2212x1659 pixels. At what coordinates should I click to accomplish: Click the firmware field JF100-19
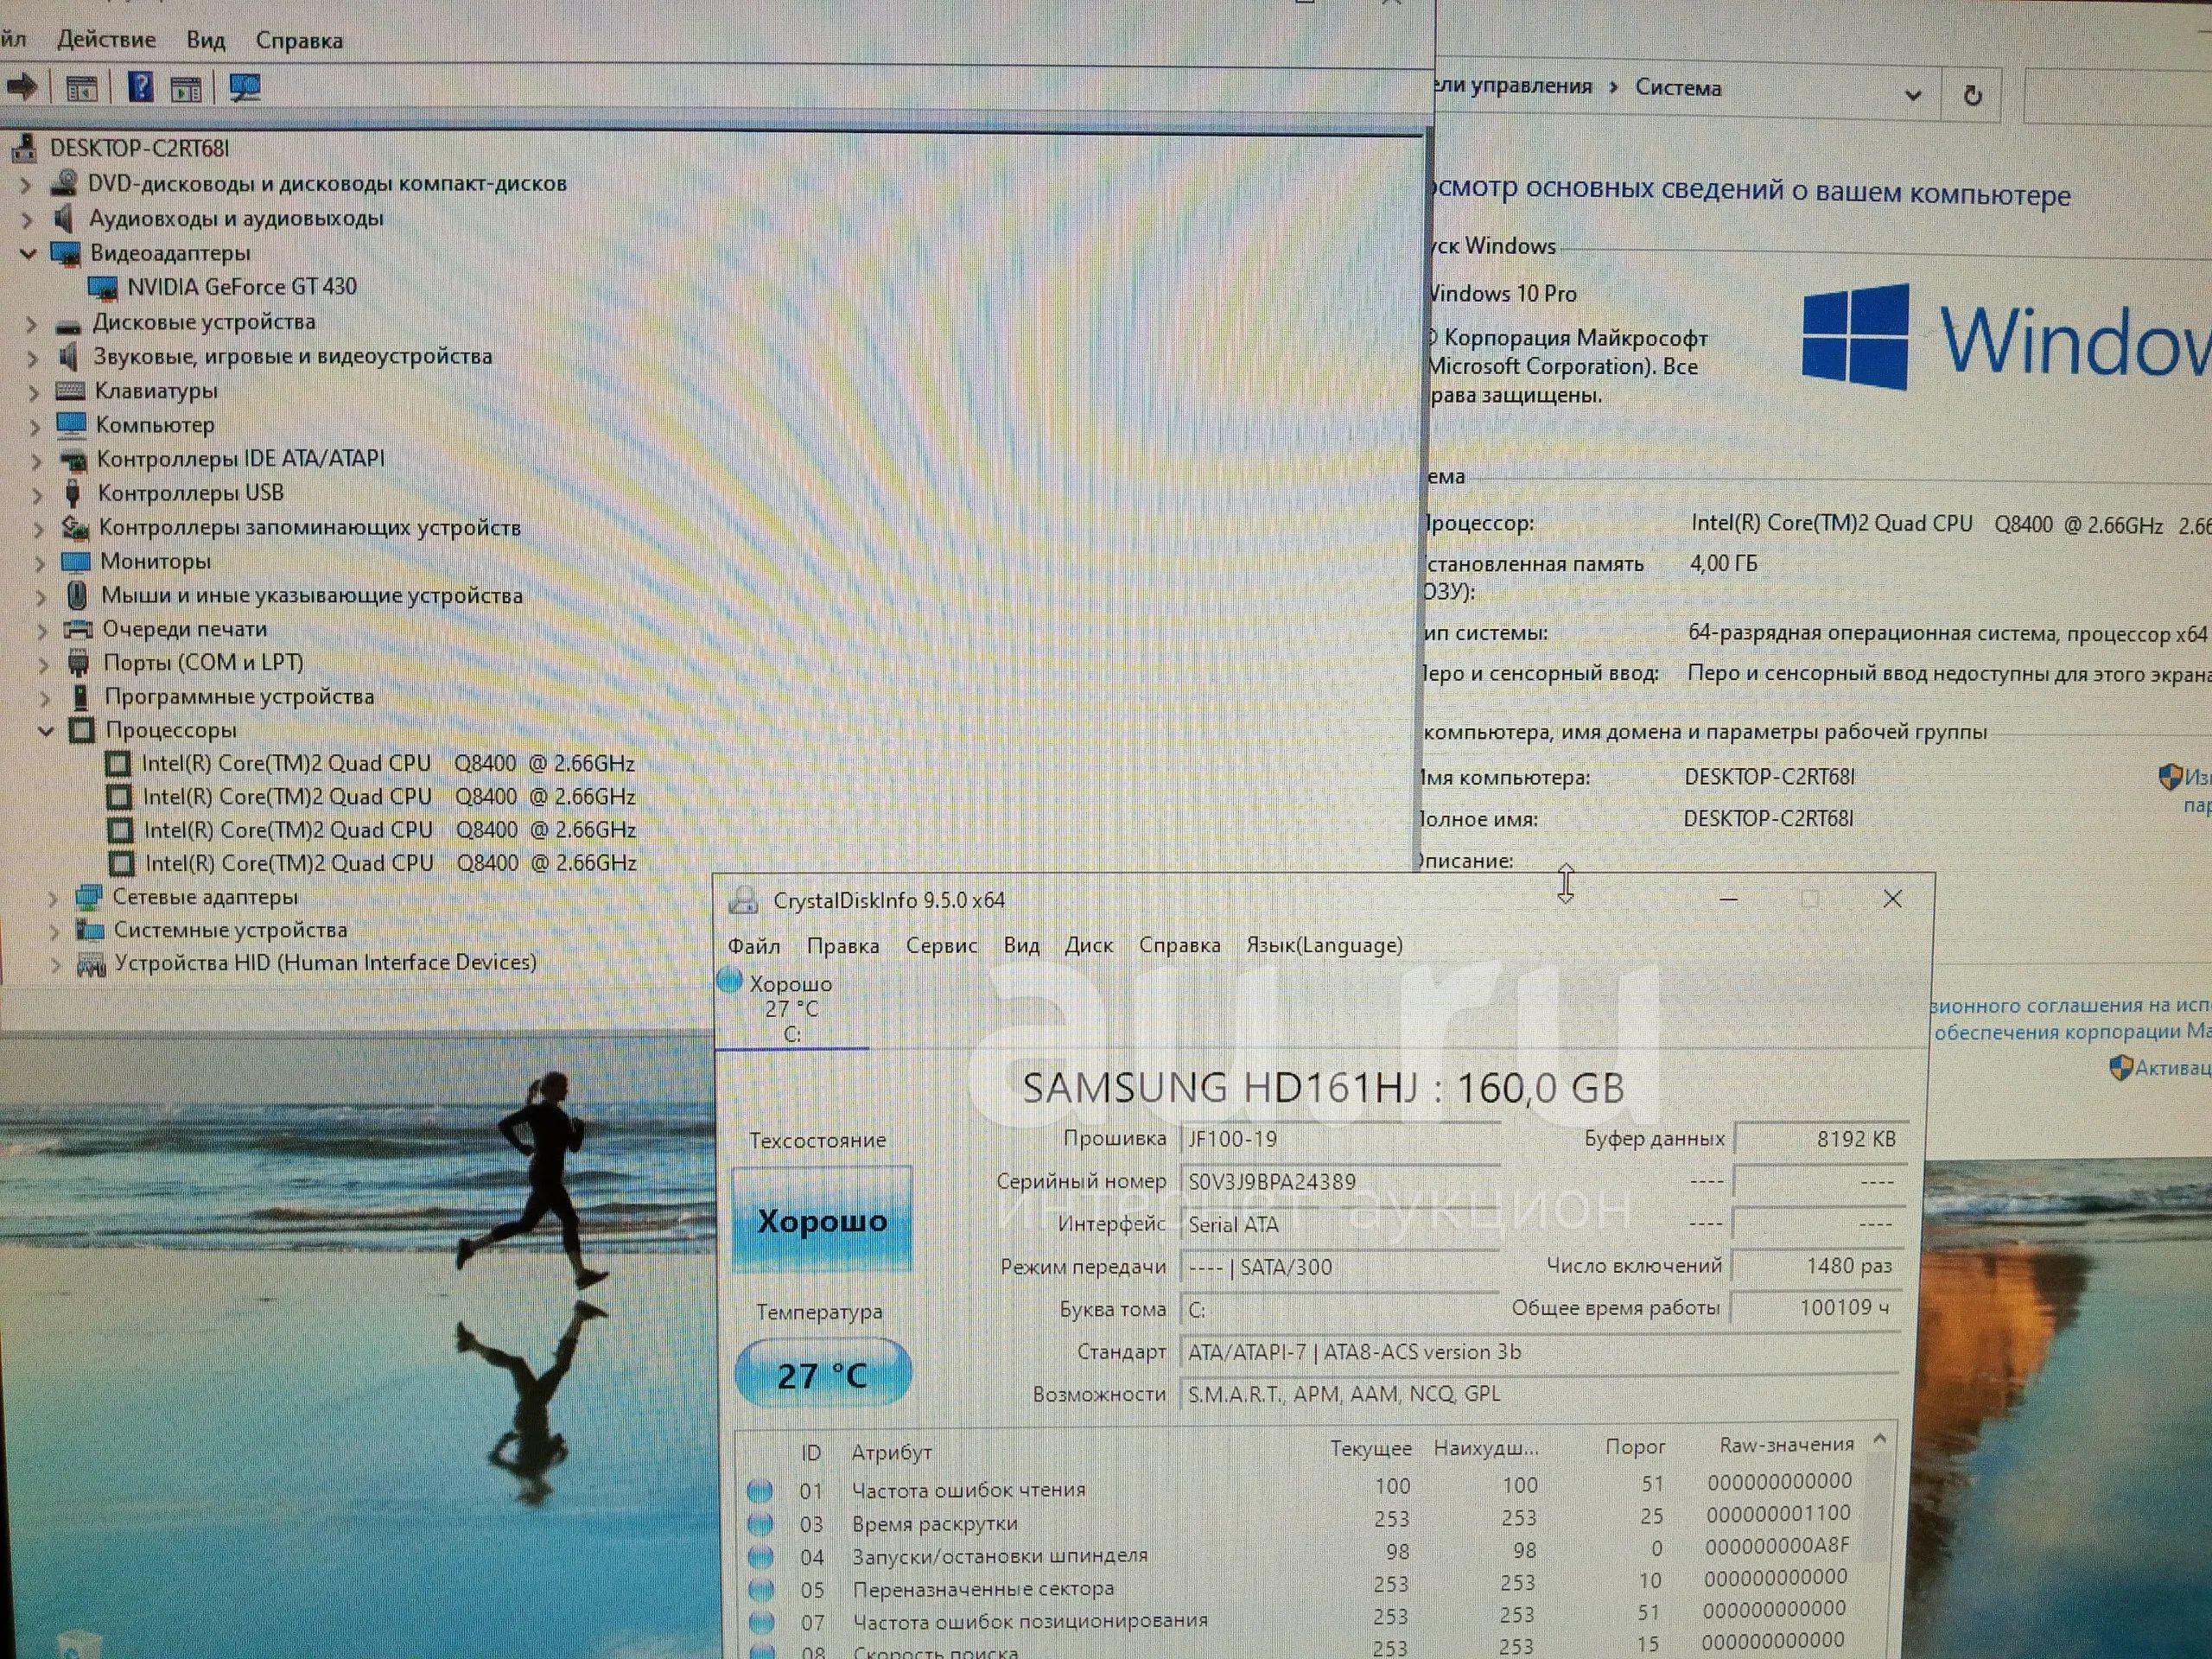pyautogui.click(x=1340, y=1139)
